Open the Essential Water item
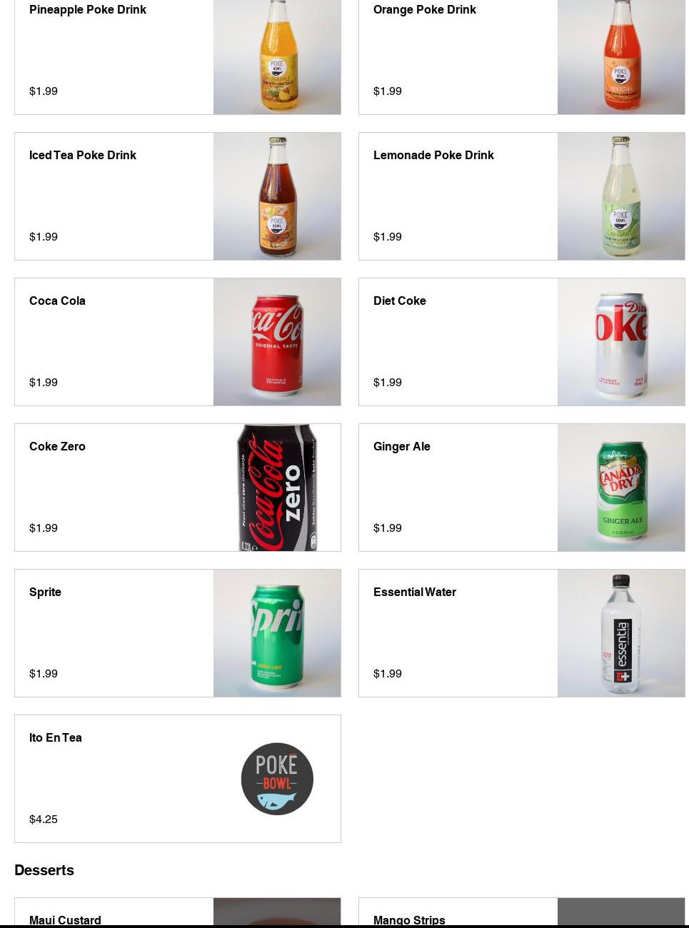The height and width of the screenshot is (928, 689). (x=415, y=592)
